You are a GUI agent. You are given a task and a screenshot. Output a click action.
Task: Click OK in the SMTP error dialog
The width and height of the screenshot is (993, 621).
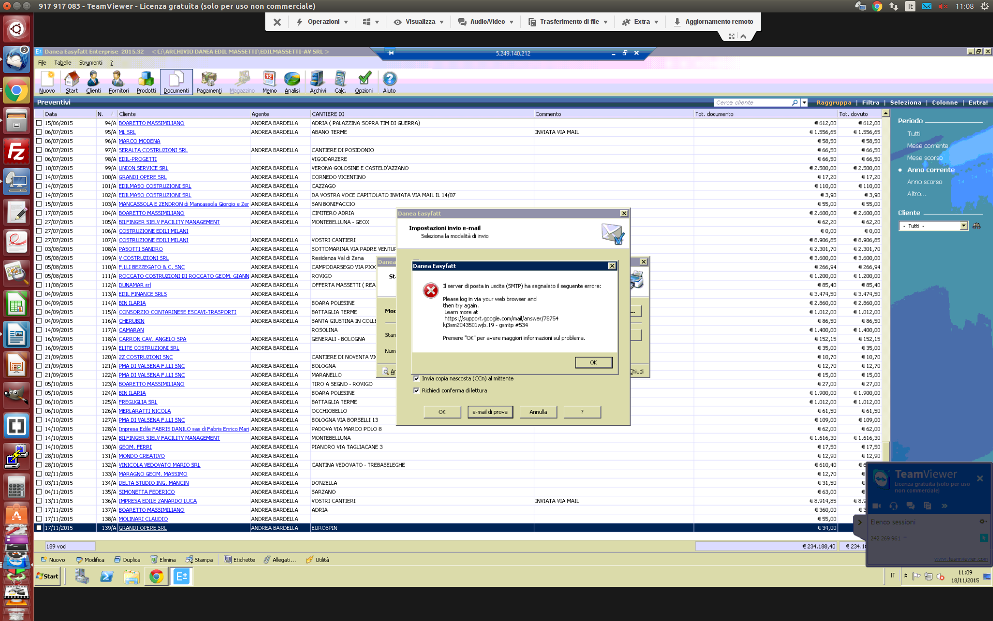593,362
